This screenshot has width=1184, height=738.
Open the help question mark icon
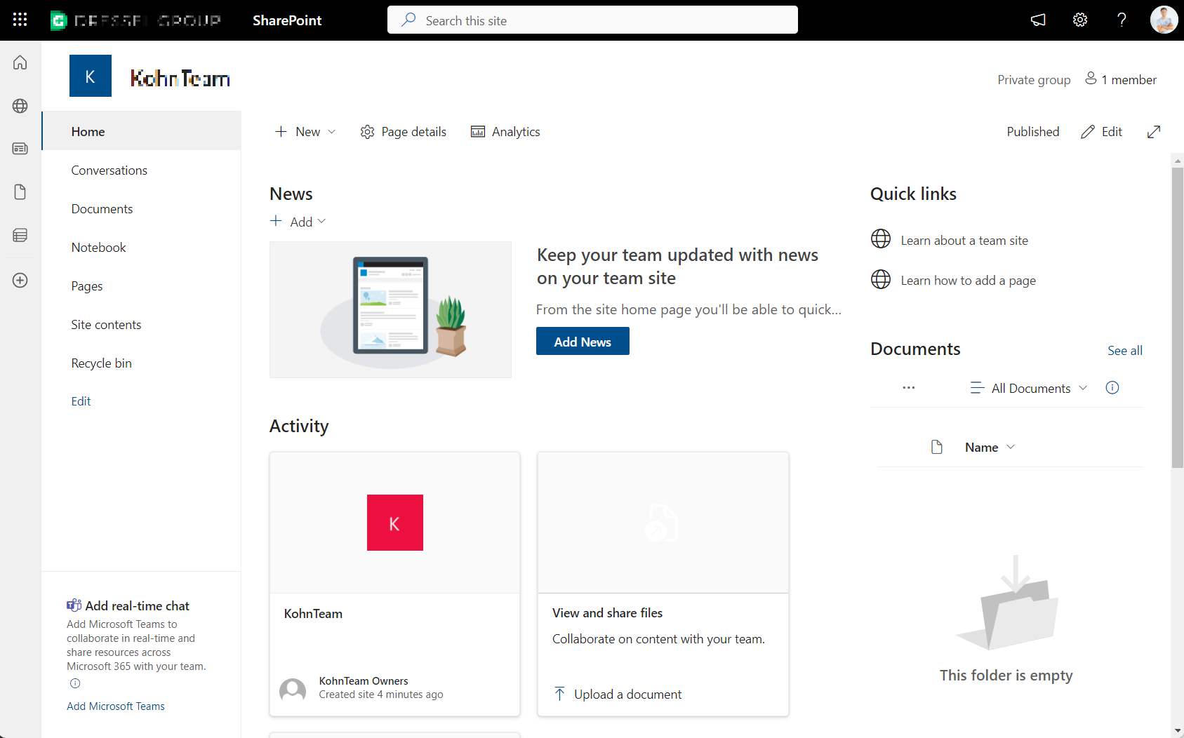tap(1122, 20)
